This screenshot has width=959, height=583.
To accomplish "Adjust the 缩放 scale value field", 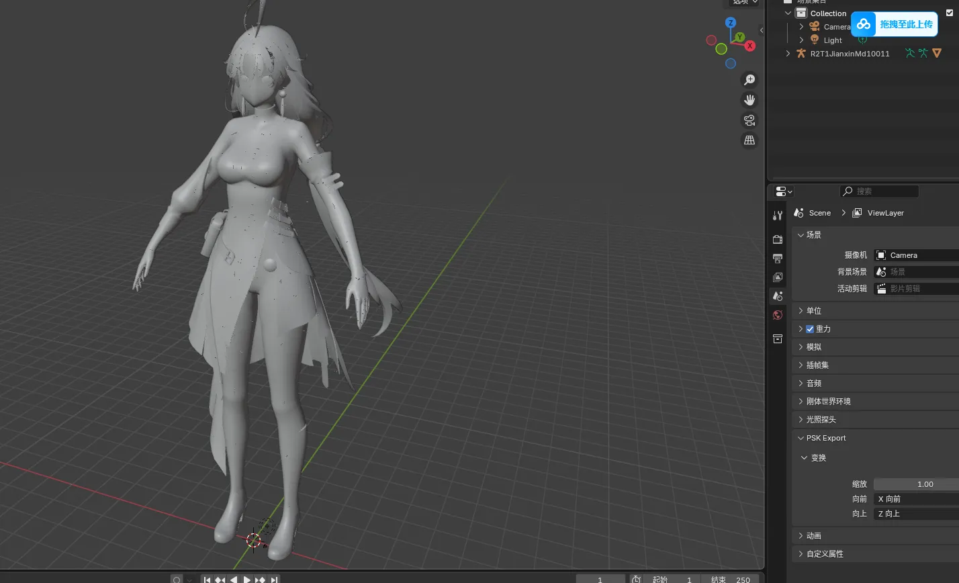I will 916,484.
